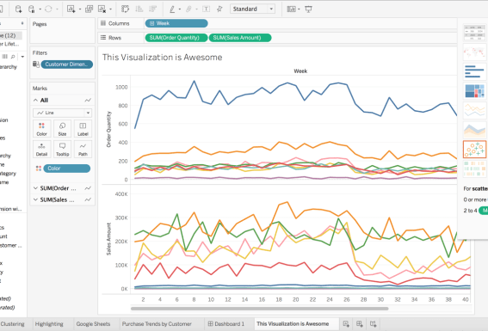Image resolution: width=488 pixels, height=331 pixels.
Task: Click the Duplicate Sheet toolbar icon
Action: [89, 9]
